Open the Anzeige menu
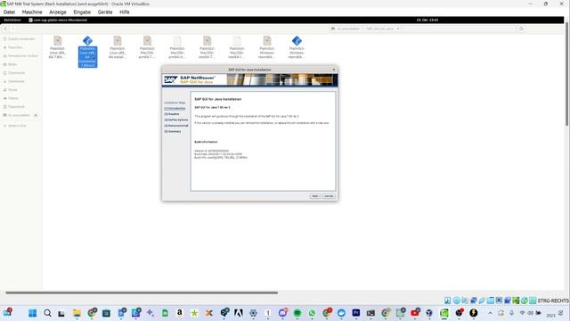This screenshot has width=570, height=321. [x=58, y=12]
